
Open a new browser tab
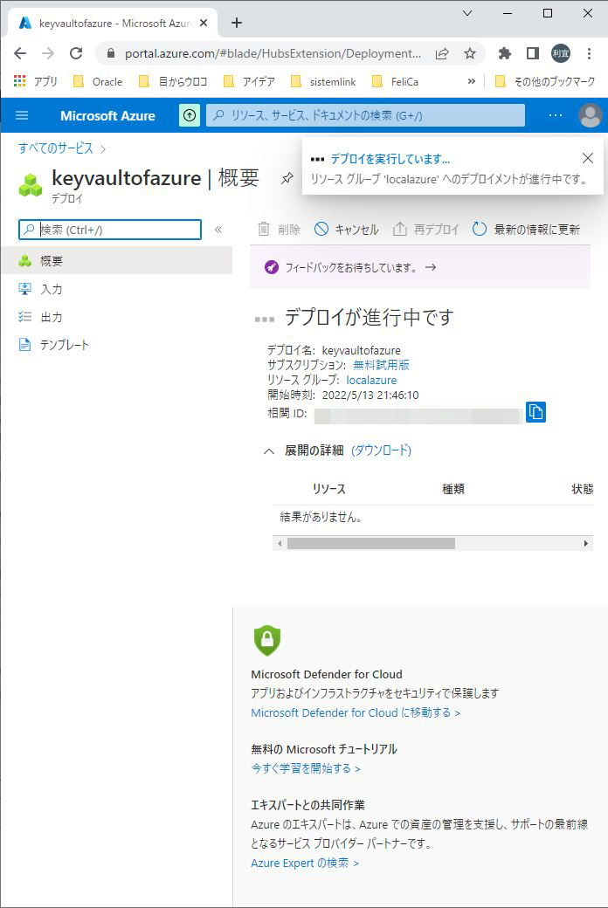(237, 24)
